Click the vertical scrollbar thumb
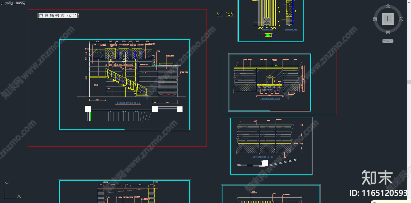This screenshot has width=411, height=203. (409, 82)
